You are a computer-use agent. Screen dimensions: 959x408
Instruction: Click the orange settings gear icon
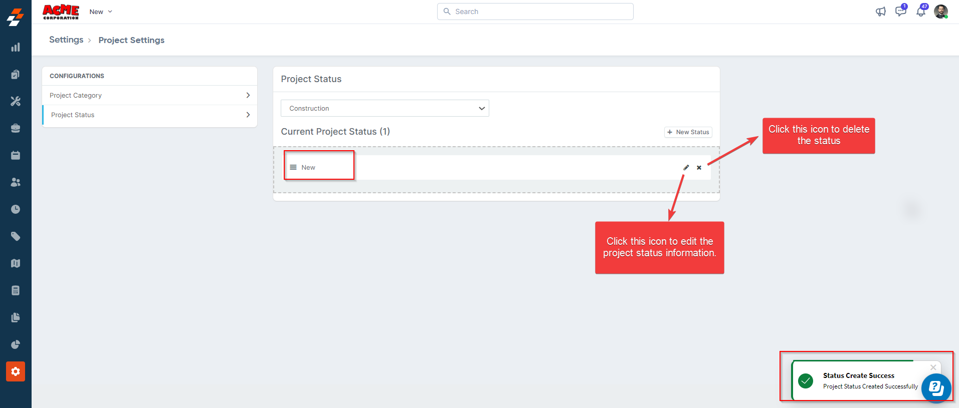point(16,371)
